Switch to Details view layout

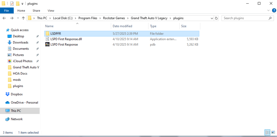[268, 132]
